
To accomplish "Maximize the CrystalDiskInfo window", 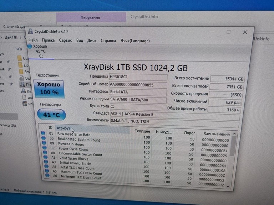I will [x=228, y=32].
